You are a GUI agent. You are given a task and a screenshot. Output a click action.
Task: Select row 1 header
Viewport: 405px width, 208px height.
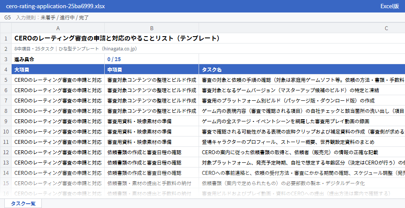6,38
